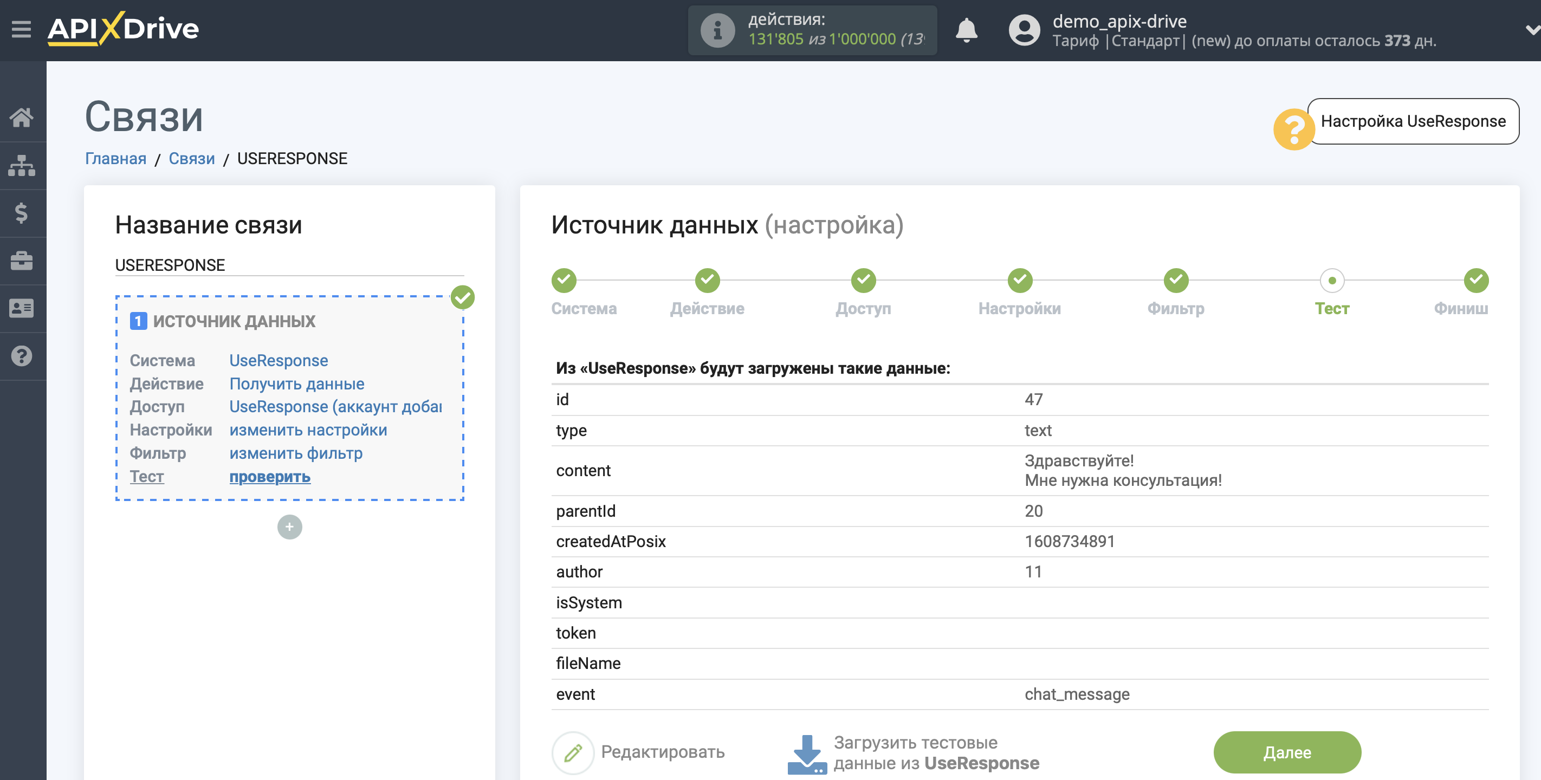Select the type value text
The height and width of the screenshot is (780, 1541).
(1038, 431)
